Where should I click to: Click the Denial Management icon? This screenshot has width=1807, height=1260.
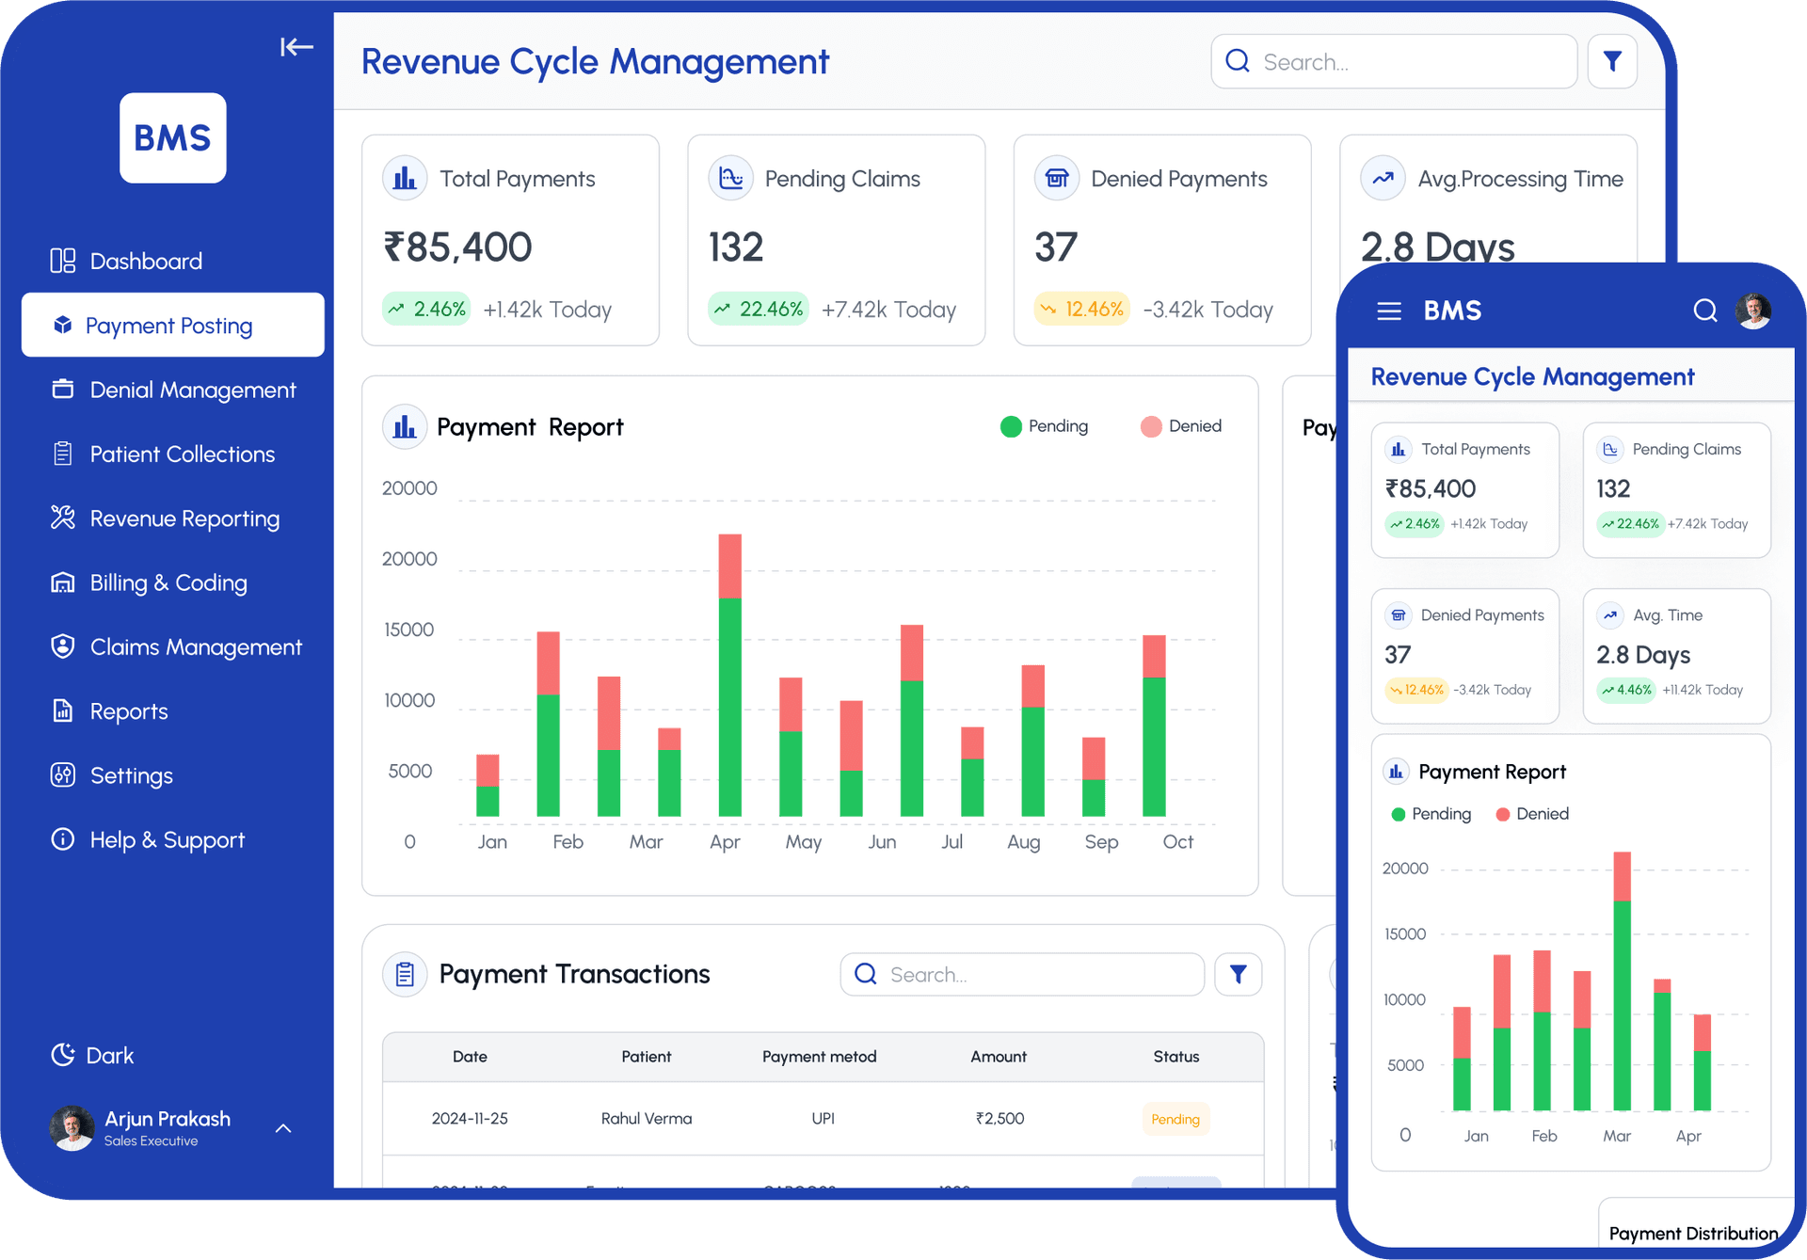pos(62,390)
